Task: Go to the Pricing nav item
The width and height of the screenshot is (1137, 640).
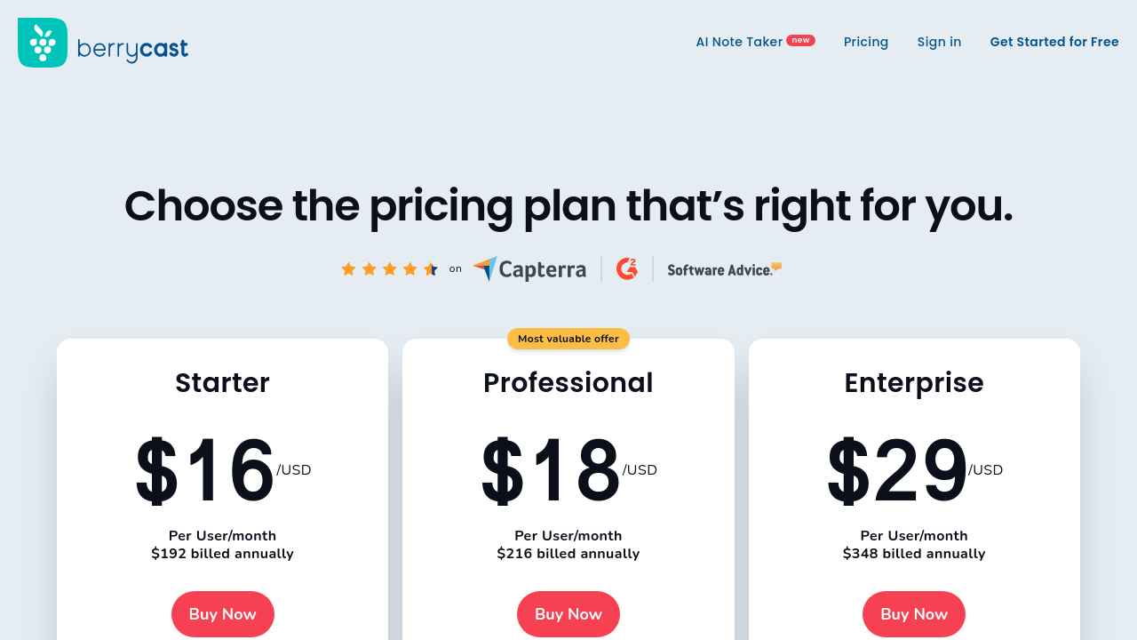Action: coord(866,42)
